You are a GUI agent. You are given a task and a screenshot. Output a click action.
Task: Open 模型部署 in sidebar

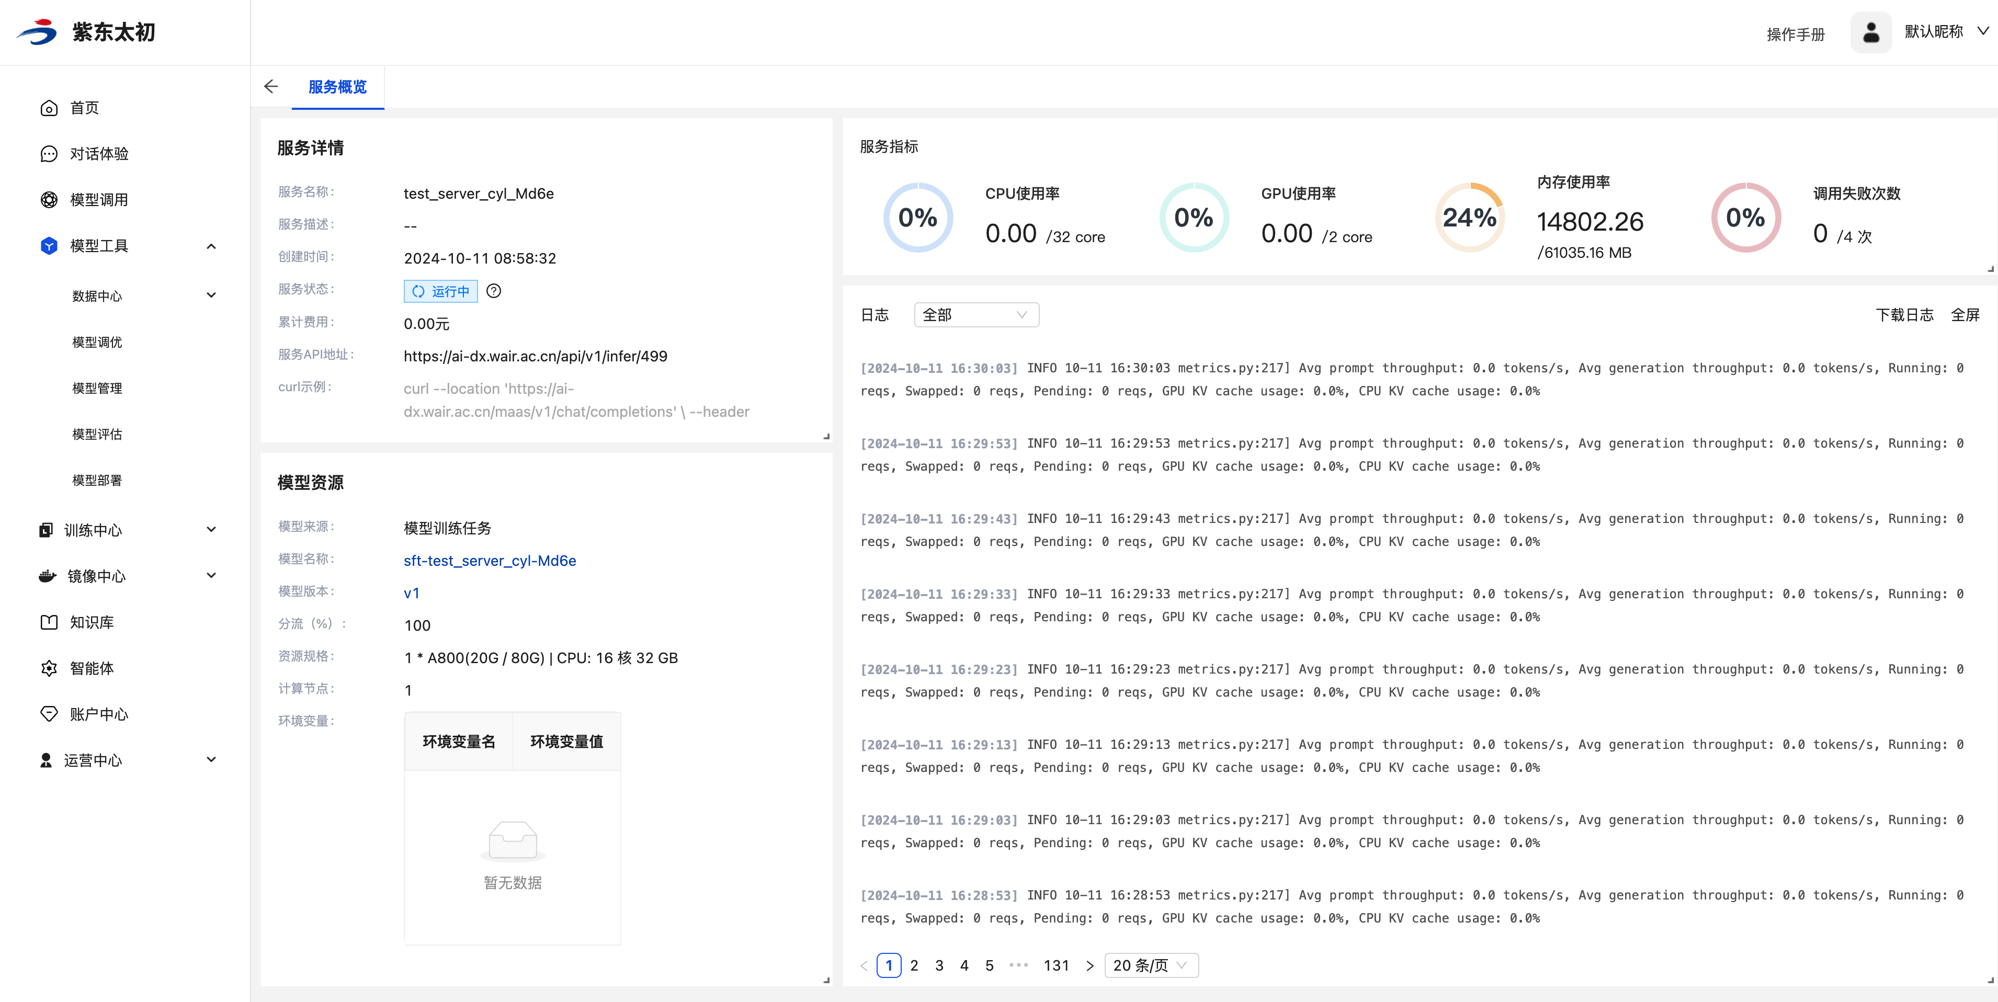pyautogui.click(x=97, y=480)
